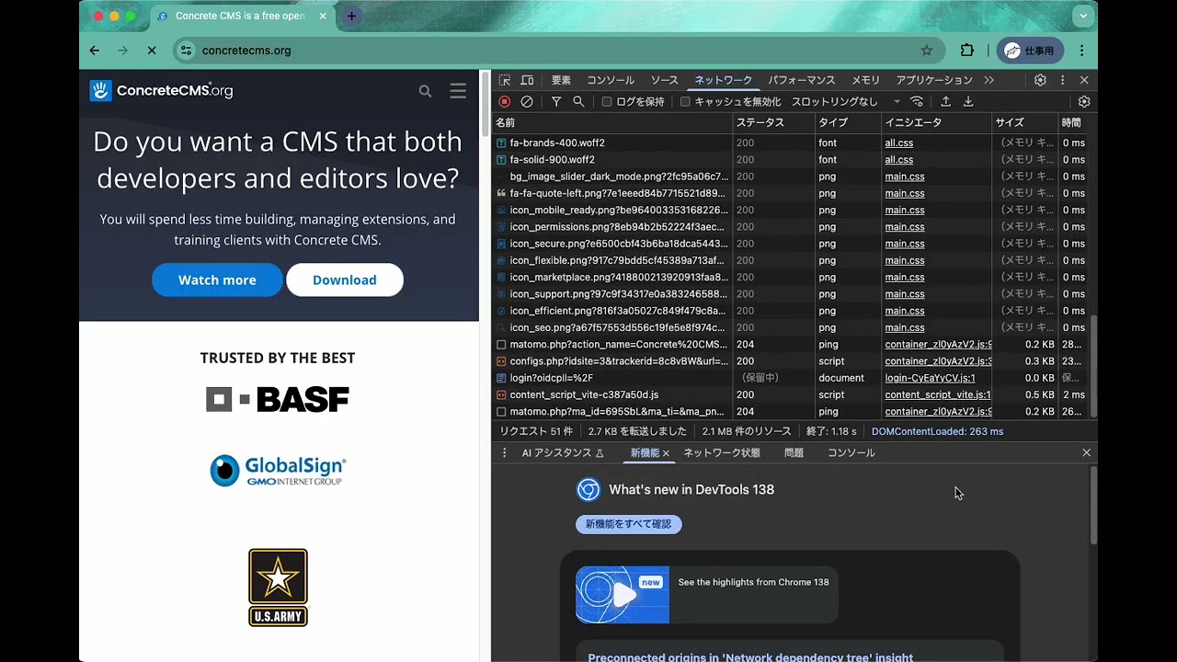Open Chrome three-dot menu
Image resolution: width=1177 pixels, height=662 pixels.
click(1082, 51)
